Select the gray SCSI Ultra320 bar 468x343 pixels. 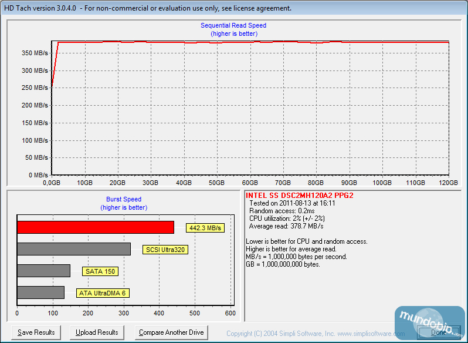[x=74, y=249]
